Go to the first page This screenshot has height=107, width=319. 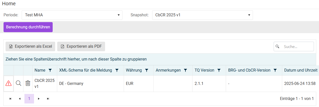[x=10, y=99]
